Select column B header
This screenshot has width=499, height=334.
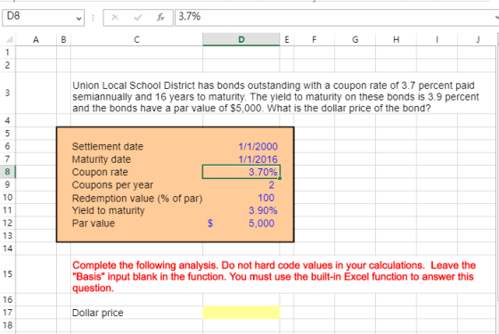(x=63, y=39)
